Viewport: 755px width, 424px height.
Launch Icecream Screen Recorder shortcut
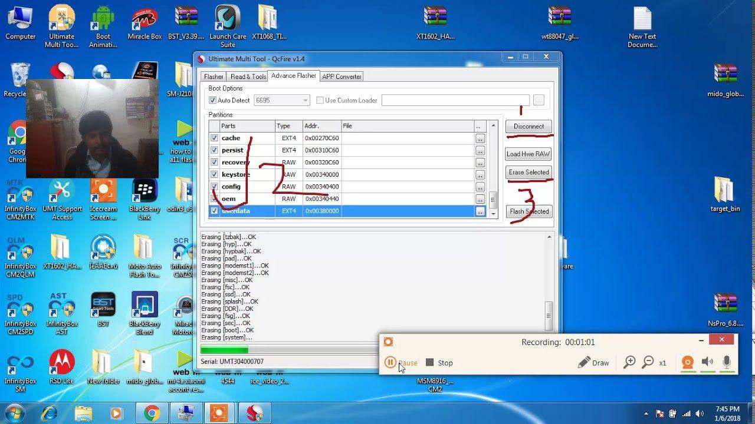click(x=103, y=200)
